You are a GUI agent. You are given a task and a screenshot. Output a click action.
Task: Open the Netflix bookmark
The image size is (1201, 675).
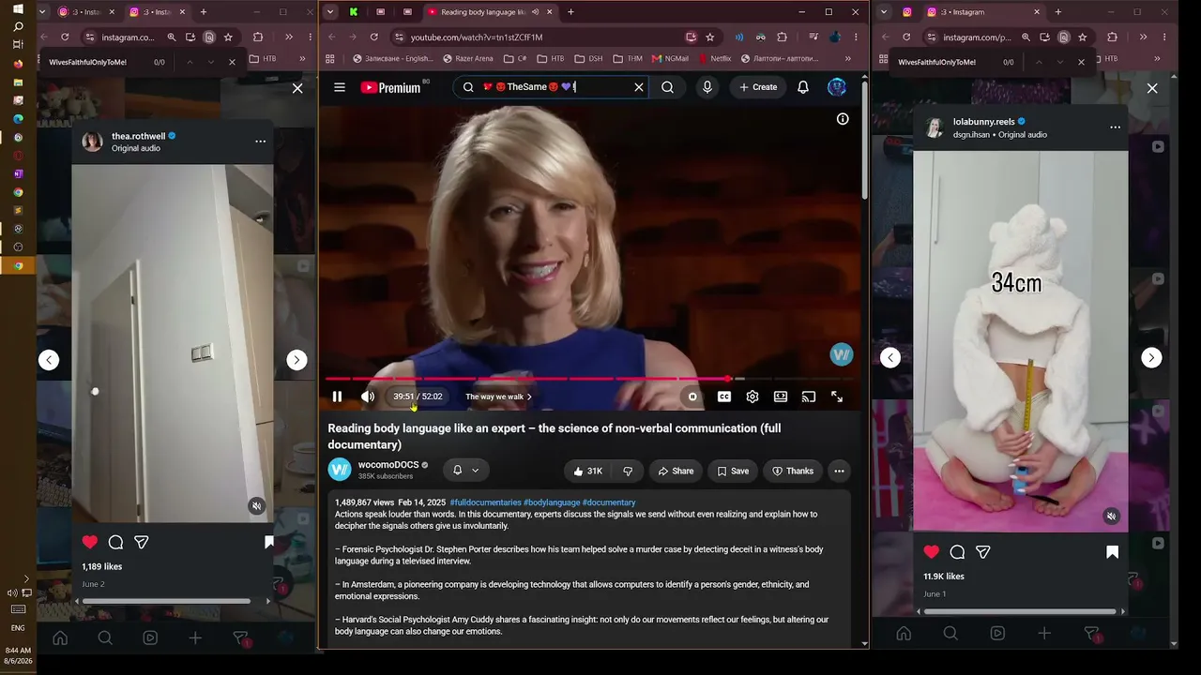(713, 58)
